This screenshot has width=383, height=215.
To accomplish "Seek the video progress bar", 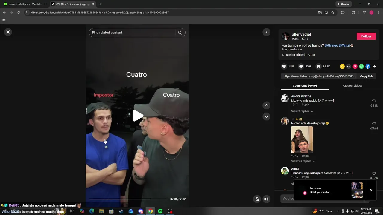I will coord(127,199).
